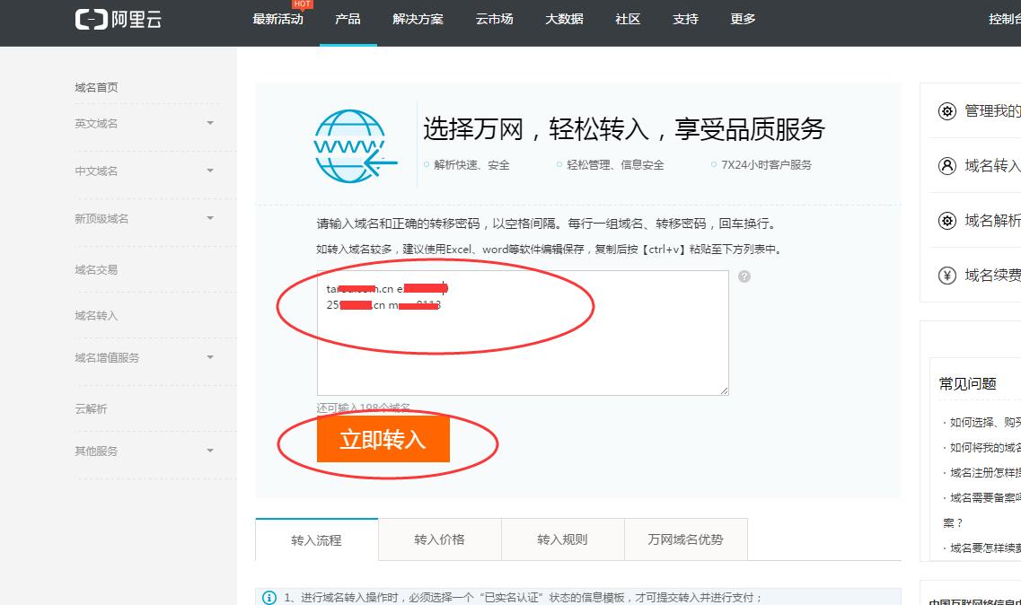The width and height of the screenshot is (1021, 605).
Task: Click the gear icon beside 管理我的
Action: [x=946, y=111]
